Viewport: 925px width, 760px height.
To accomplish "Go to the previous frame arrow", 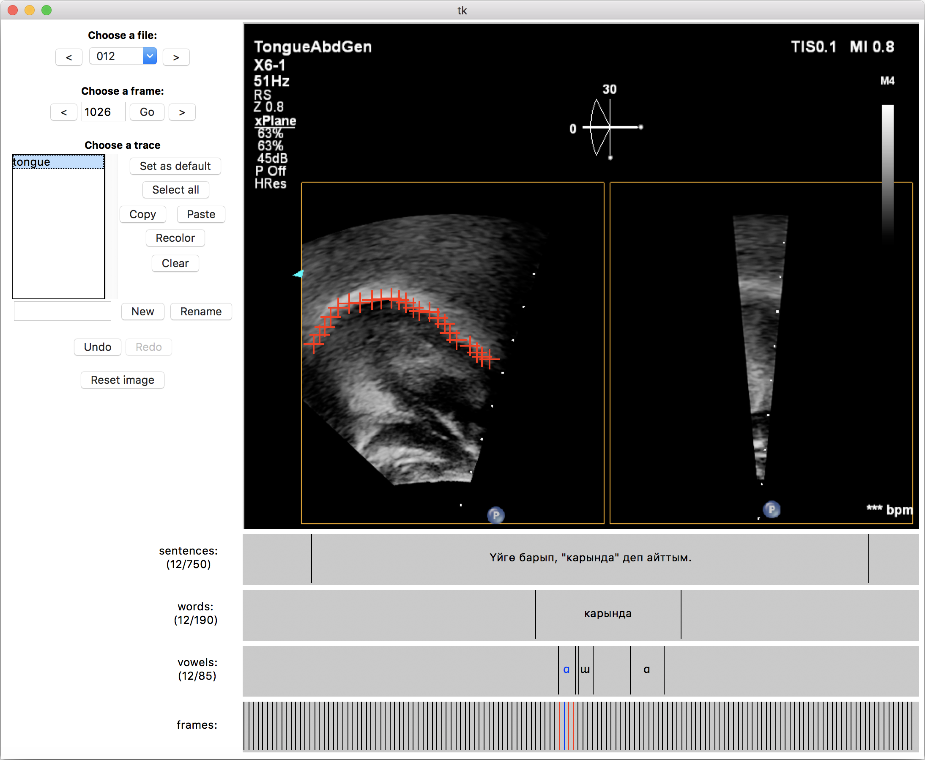I will (64, 112).
